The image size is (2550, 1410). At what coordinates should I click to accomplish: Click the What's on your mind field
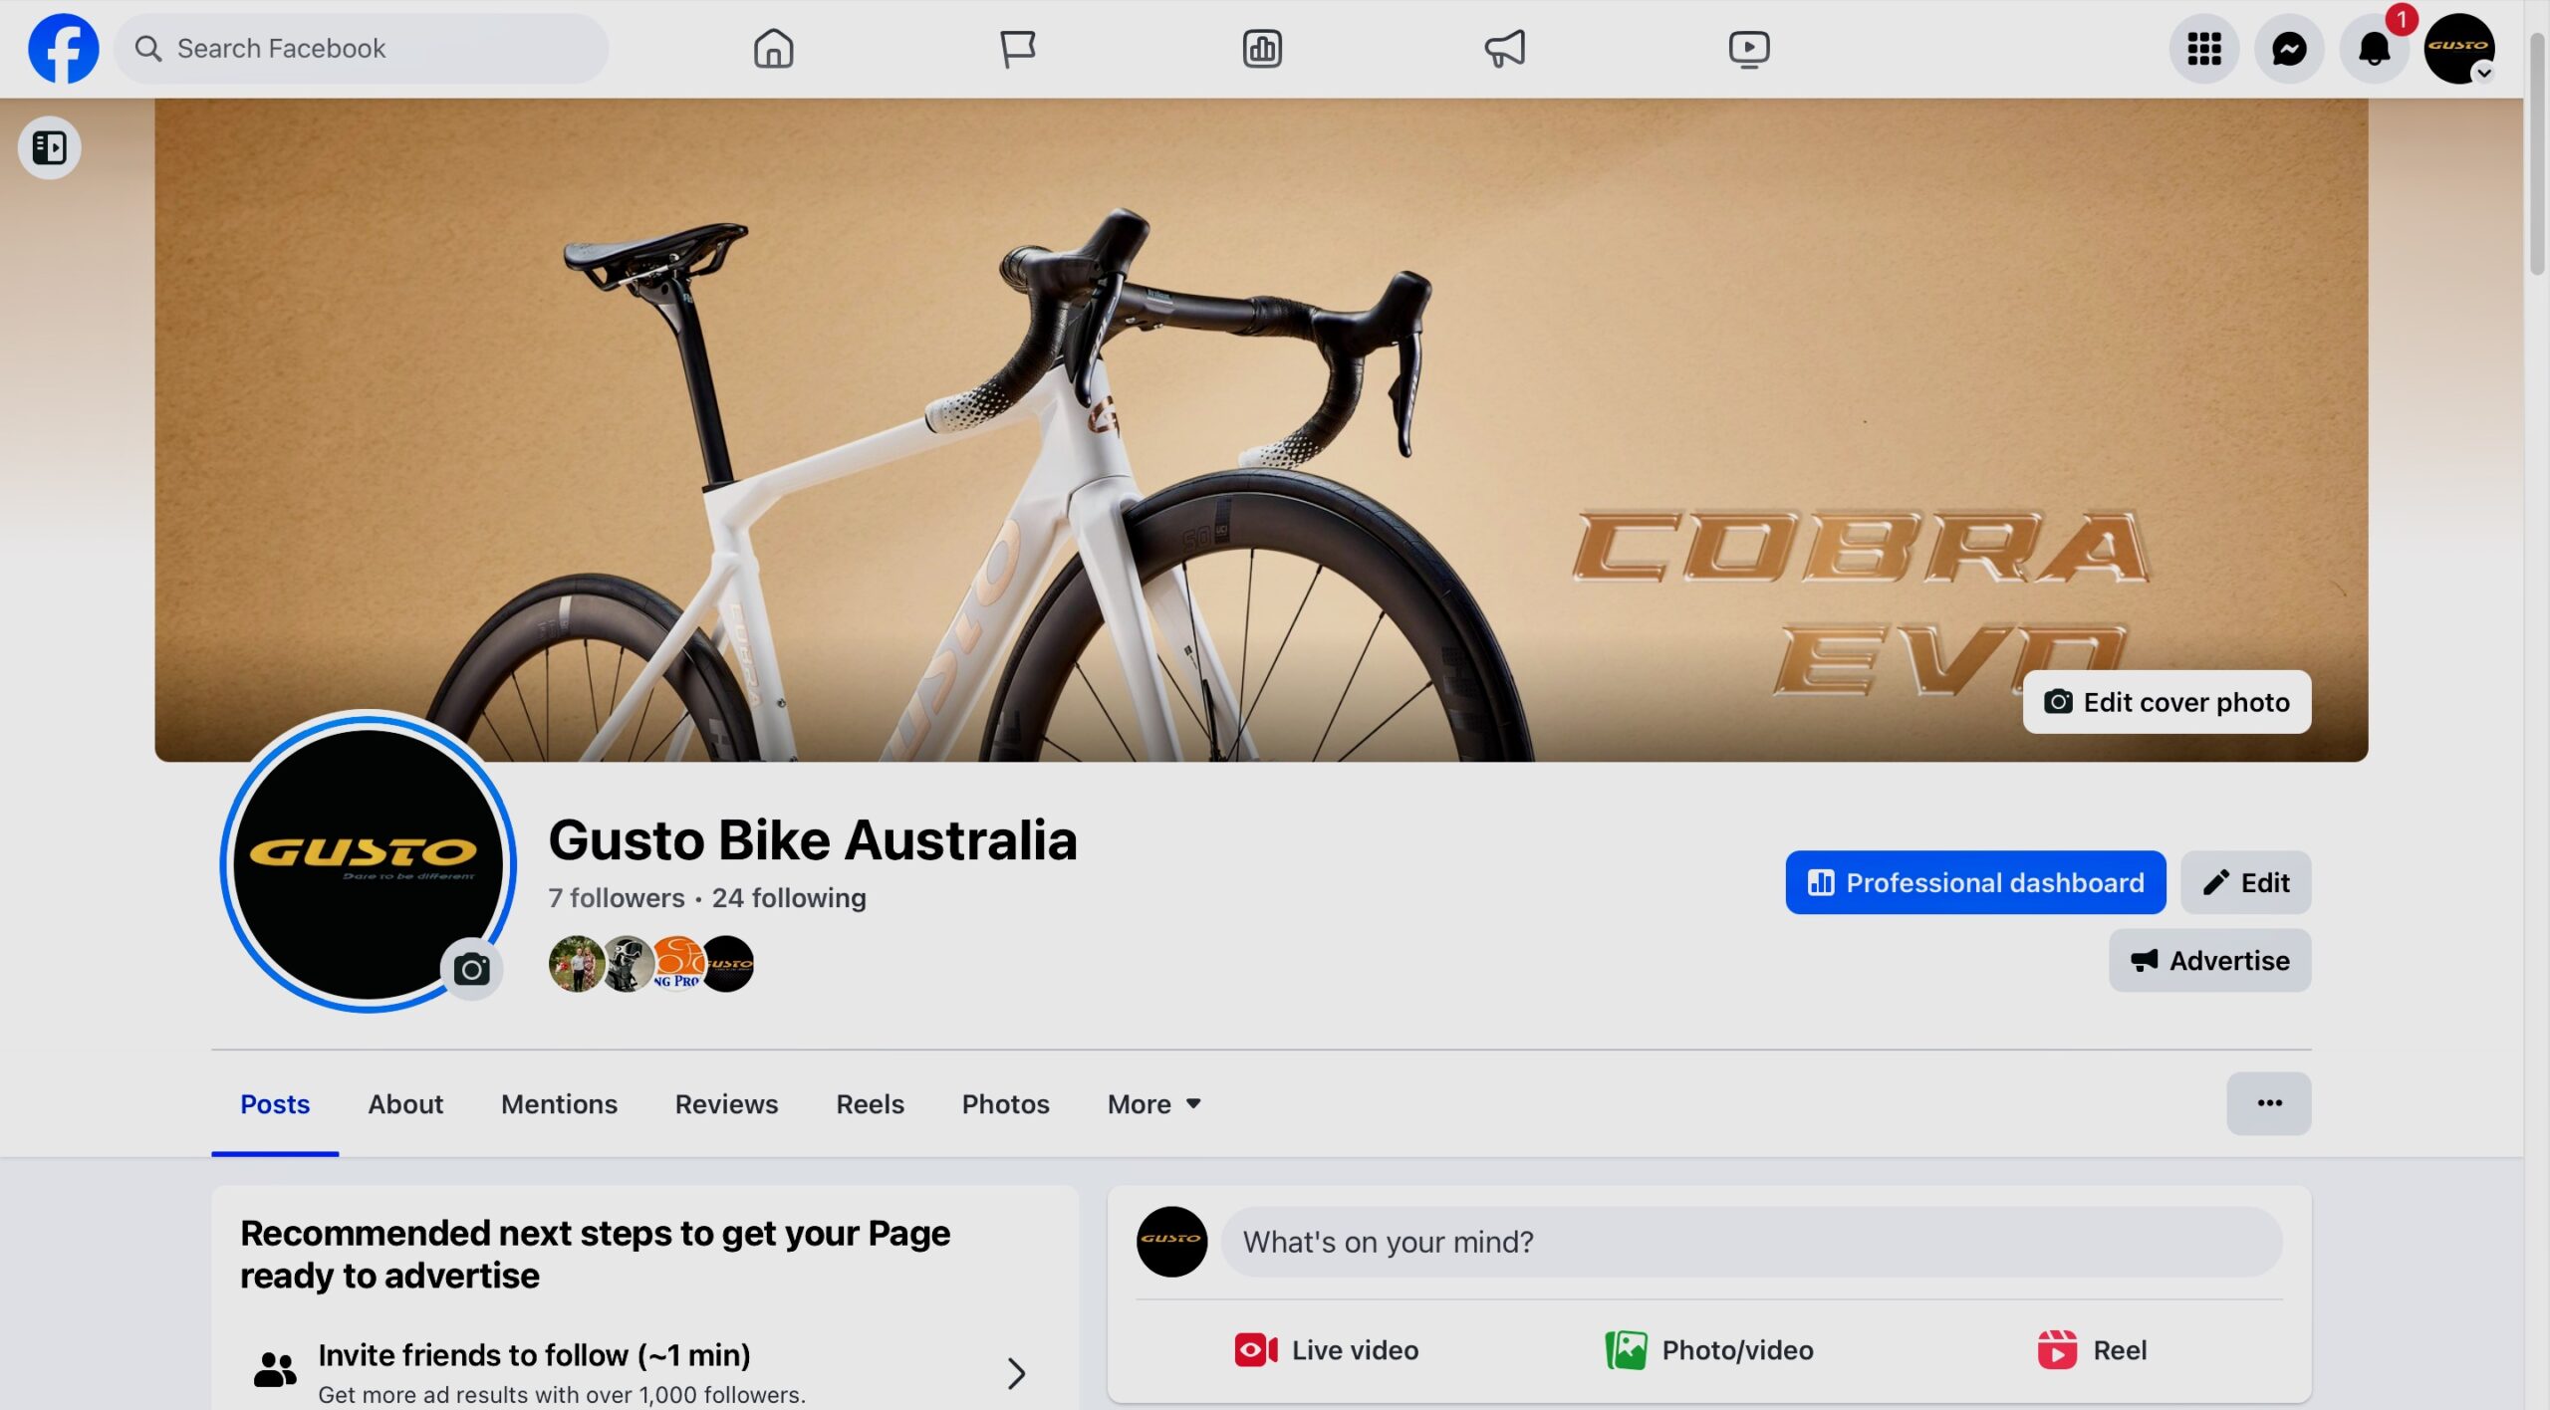pos(1750,1242)
